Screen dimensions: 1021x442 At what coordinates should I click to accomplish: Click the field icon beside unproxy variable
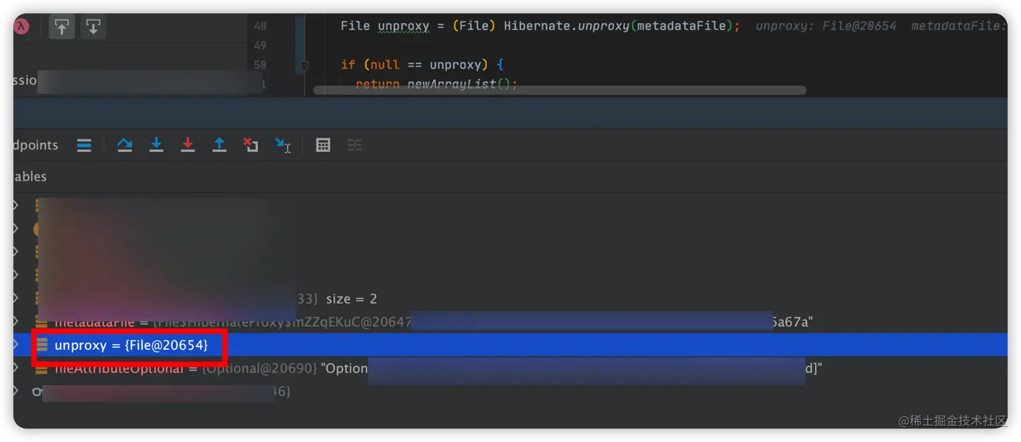[x=42, y=345]
